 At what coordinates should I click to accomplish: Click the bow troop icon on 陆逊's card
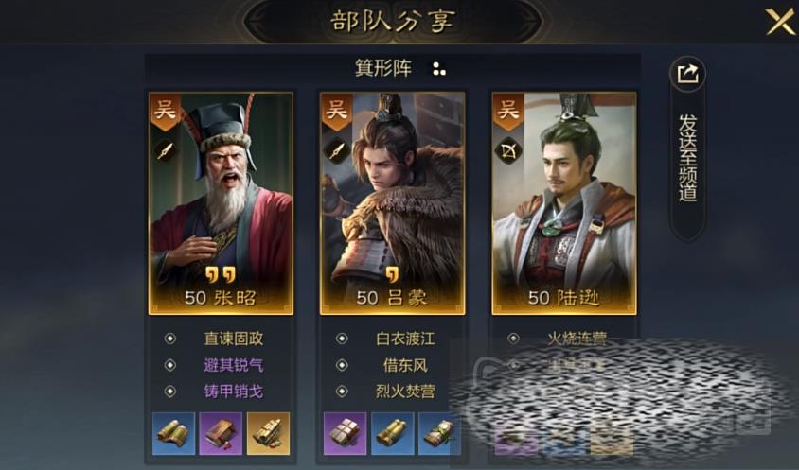point(508,150)
